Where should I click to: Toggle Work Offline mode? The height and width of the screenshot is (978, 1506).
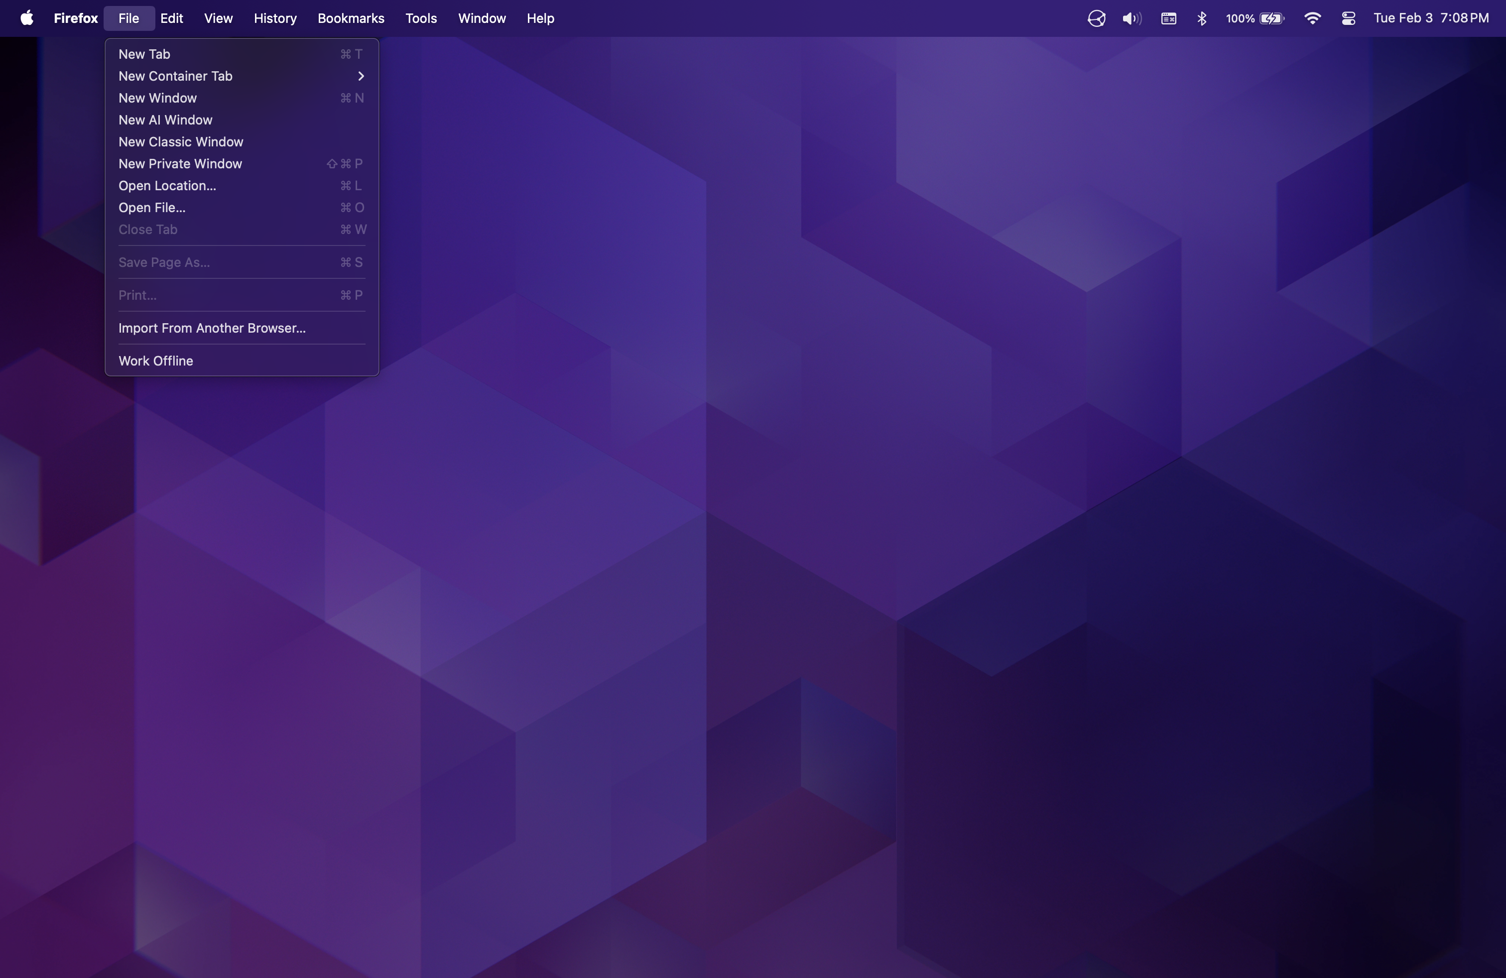[x=156, y=361]
